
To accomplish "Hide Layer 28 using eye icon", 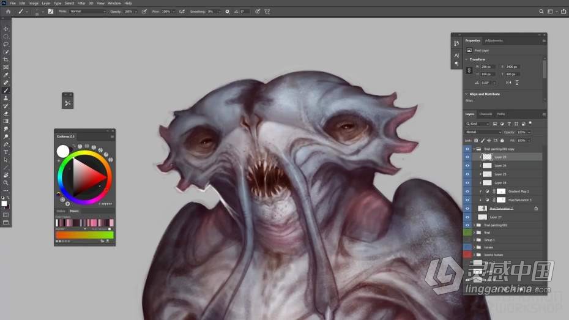I will (467, 183).
